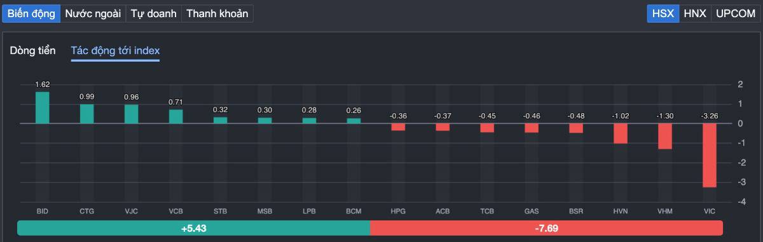The width and height of the screenshot is (763, 242).
Task: Click the BID green bar
Action: click(43, 107)
